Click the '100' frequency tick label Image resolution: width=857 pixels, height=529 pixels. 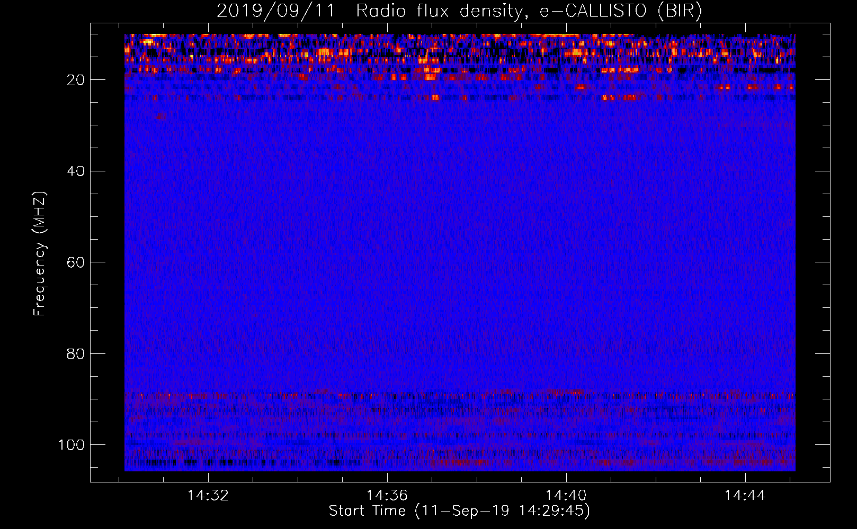pos(72,445)
